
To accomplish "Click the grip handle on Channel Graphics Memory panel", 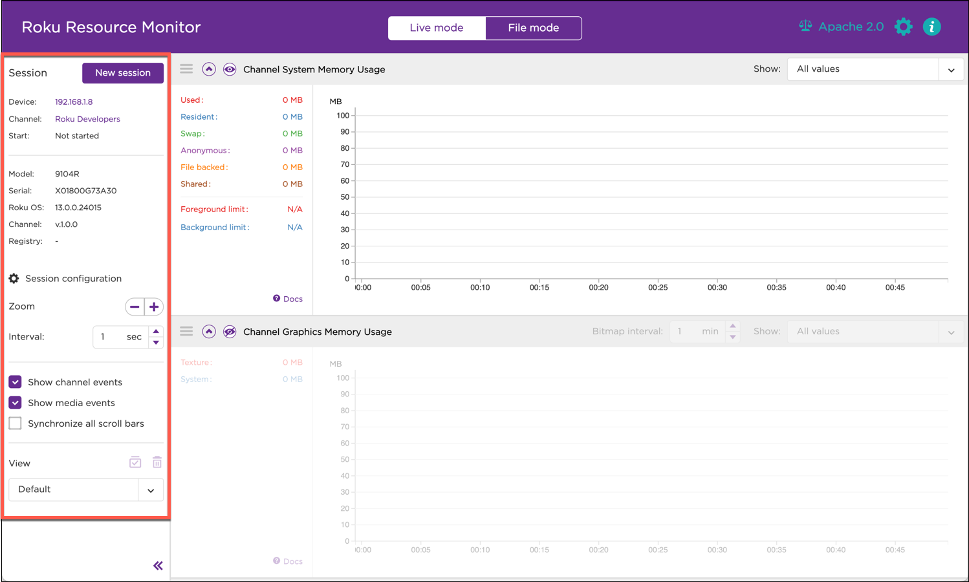I will (186, 331).
